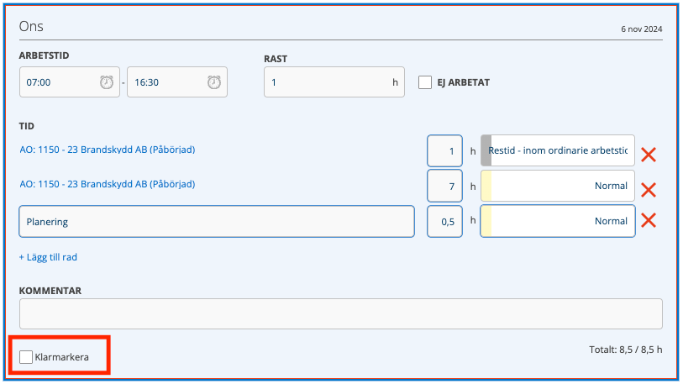The image size is (683, 384).
Task: Open second AO: 1150 - 23 Brandskydd AB link
Action: (x=108, y=184)
